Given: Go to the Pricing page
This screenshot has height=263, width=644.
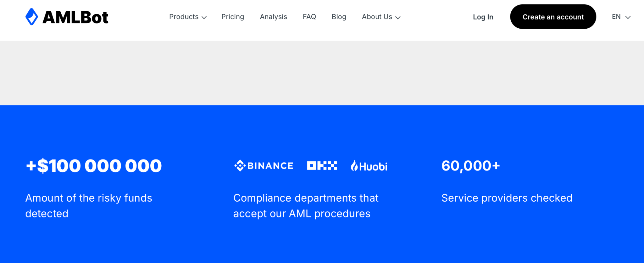Looking at the screenshot, I should [x=233, y=17].
